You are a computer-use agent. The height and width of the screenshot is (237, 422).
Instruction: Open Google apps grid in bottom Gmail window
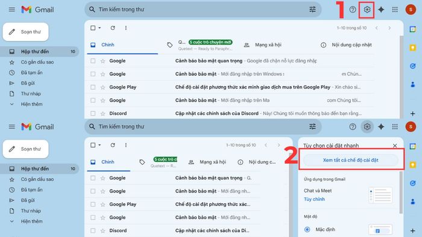(x=395, y=127)
